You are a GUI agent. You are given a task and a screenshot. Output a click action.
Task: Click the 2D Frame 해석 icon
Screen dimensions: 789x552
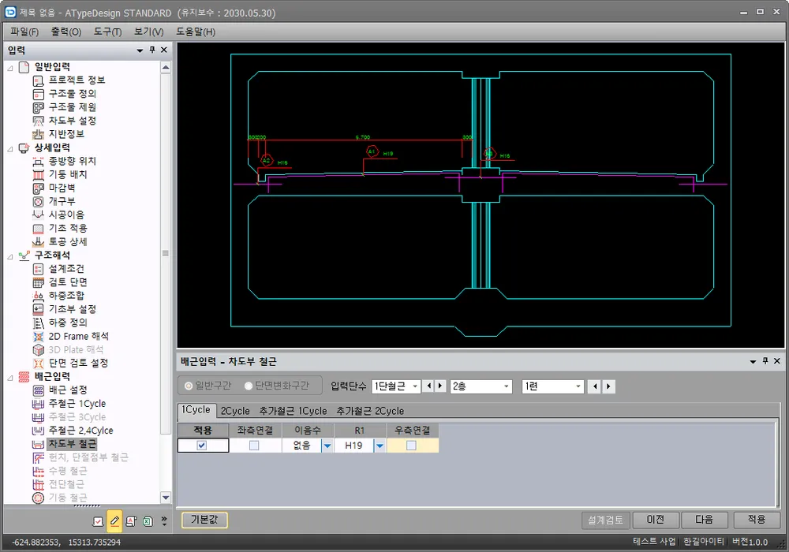(x=38, y=337)
